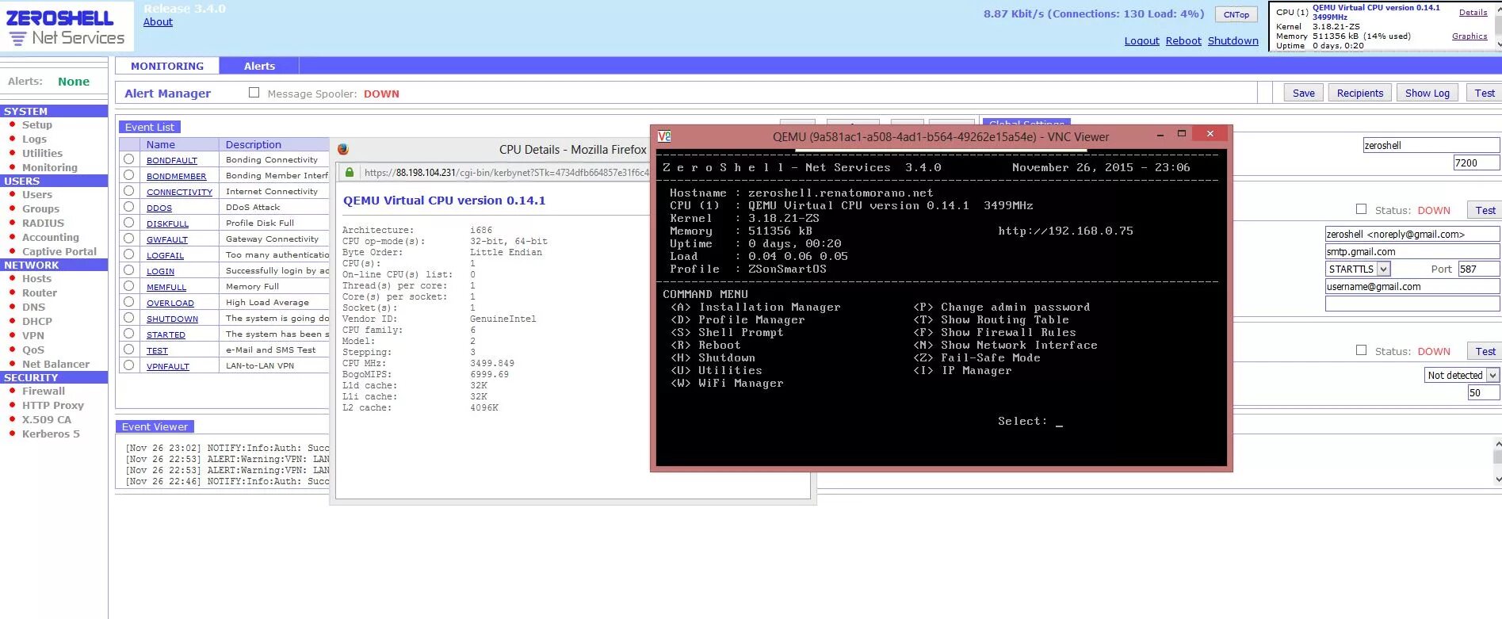Open the SHUTDOWN event link
Image resolution: width=1502 pixels, height=619 pixels.
click(172, 319)
